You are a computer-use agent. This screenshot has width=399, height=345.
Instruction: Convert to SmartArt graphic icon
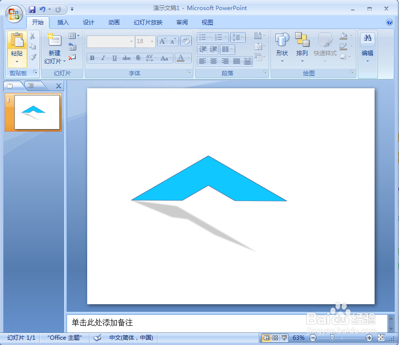259,57
